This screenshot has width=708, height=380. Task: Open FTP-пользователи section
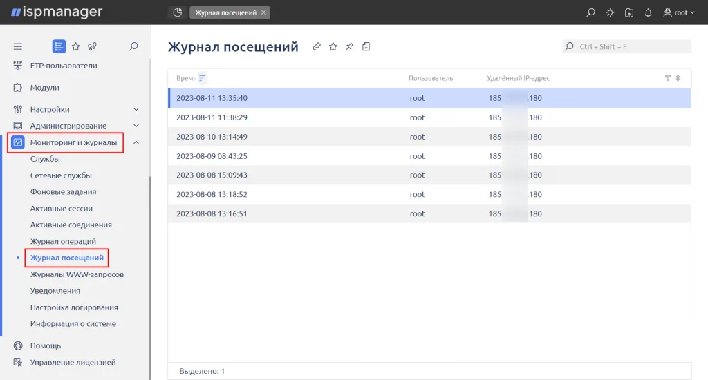64,66
